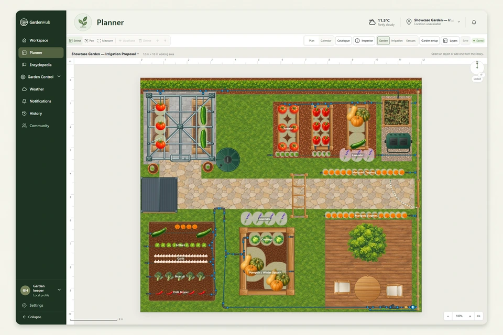Select the Broccoli row label
Screen dimensions: 503x335
tap(180, 276)
